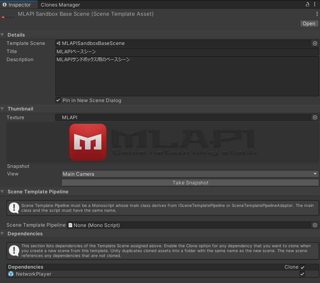Collapse the Dependencies section
Screen dimensions: 320x283
(2, 233)
